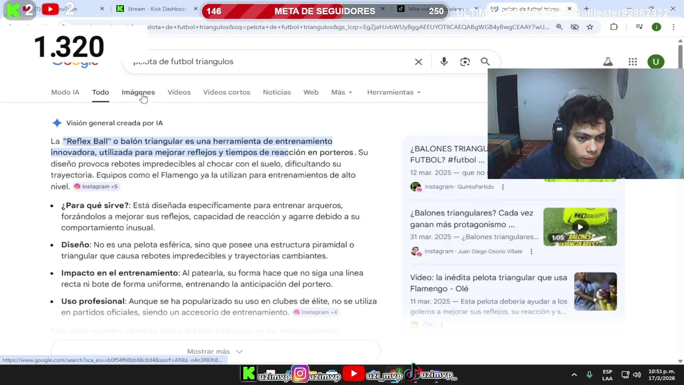
Task: Expand AI overview with Mostrar más
Action: [215, 351]
